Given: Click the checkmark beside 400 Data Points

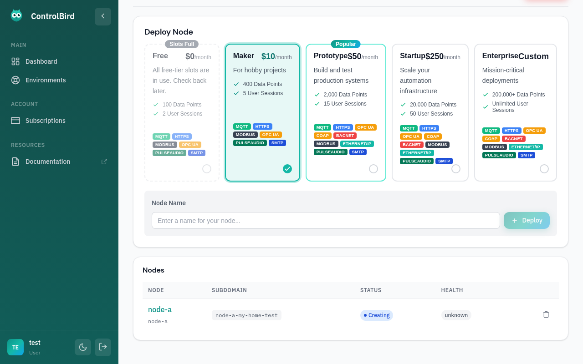Looking at the screenshot, I should point(236,84).
